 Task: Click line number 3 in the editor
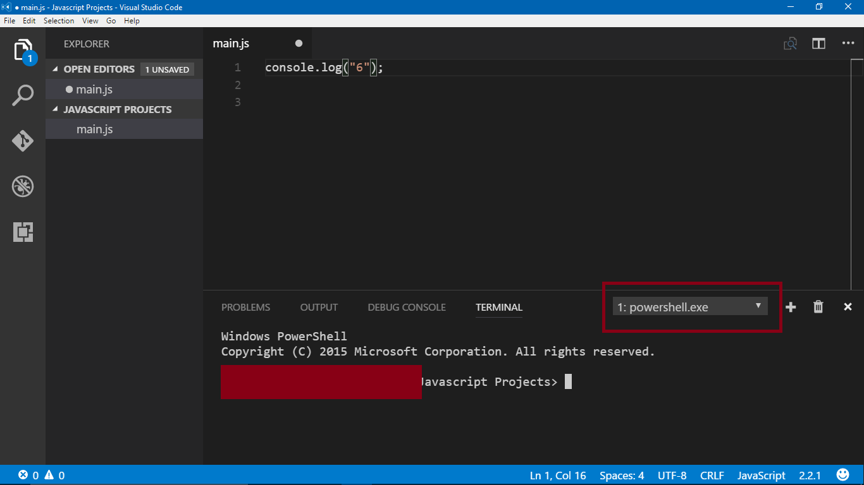coord(238,102)
